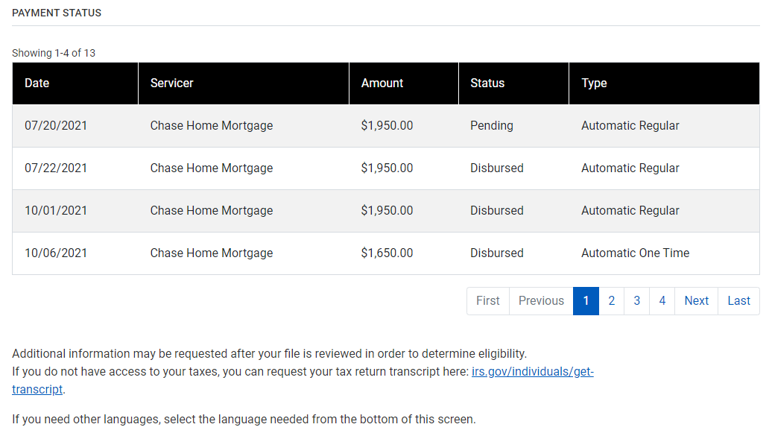Click the Last pagination button
This screenshot has width=772, height=433.
click(738, 300)
